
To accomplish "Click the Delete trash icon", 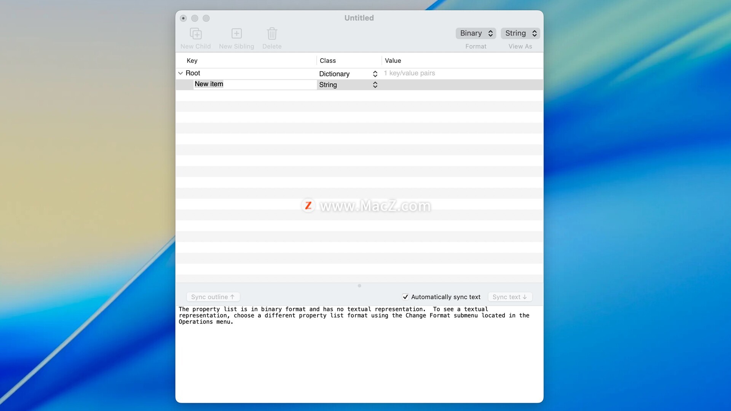I will click(272, 34).
